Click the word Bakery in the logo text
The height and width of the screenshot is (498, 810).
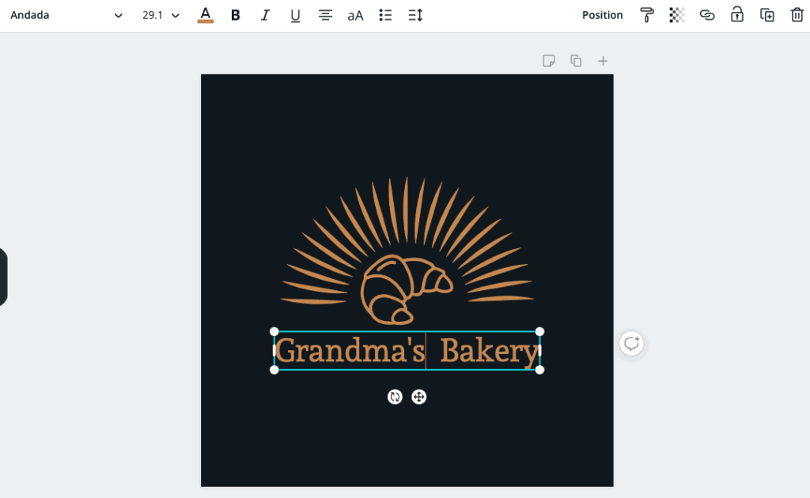click(489, 352)
